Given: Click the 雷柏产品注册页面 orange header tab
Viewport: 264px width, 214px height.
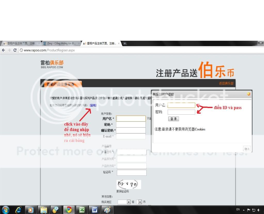Looking at the screenshot, I should tap(63, 84).
